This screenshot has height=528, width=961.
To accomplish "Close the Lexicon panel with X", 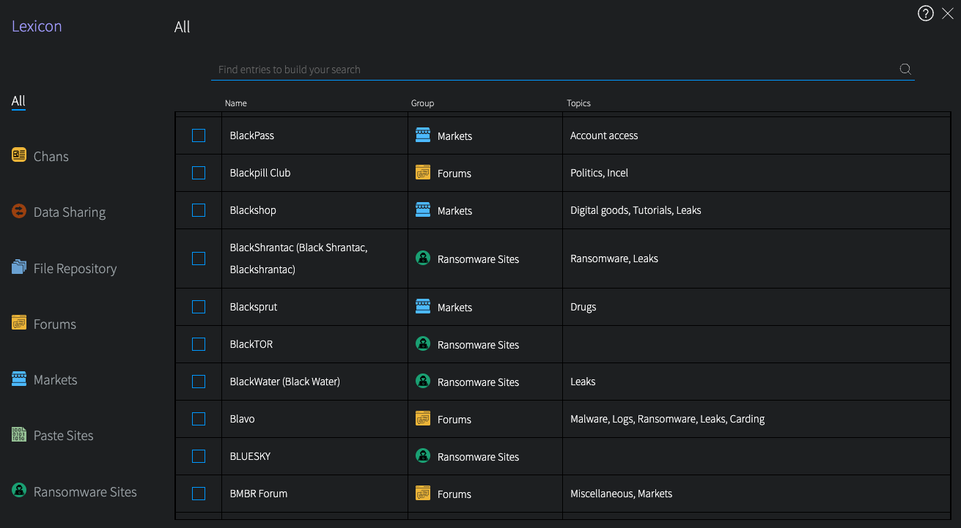I will (947, 13).
